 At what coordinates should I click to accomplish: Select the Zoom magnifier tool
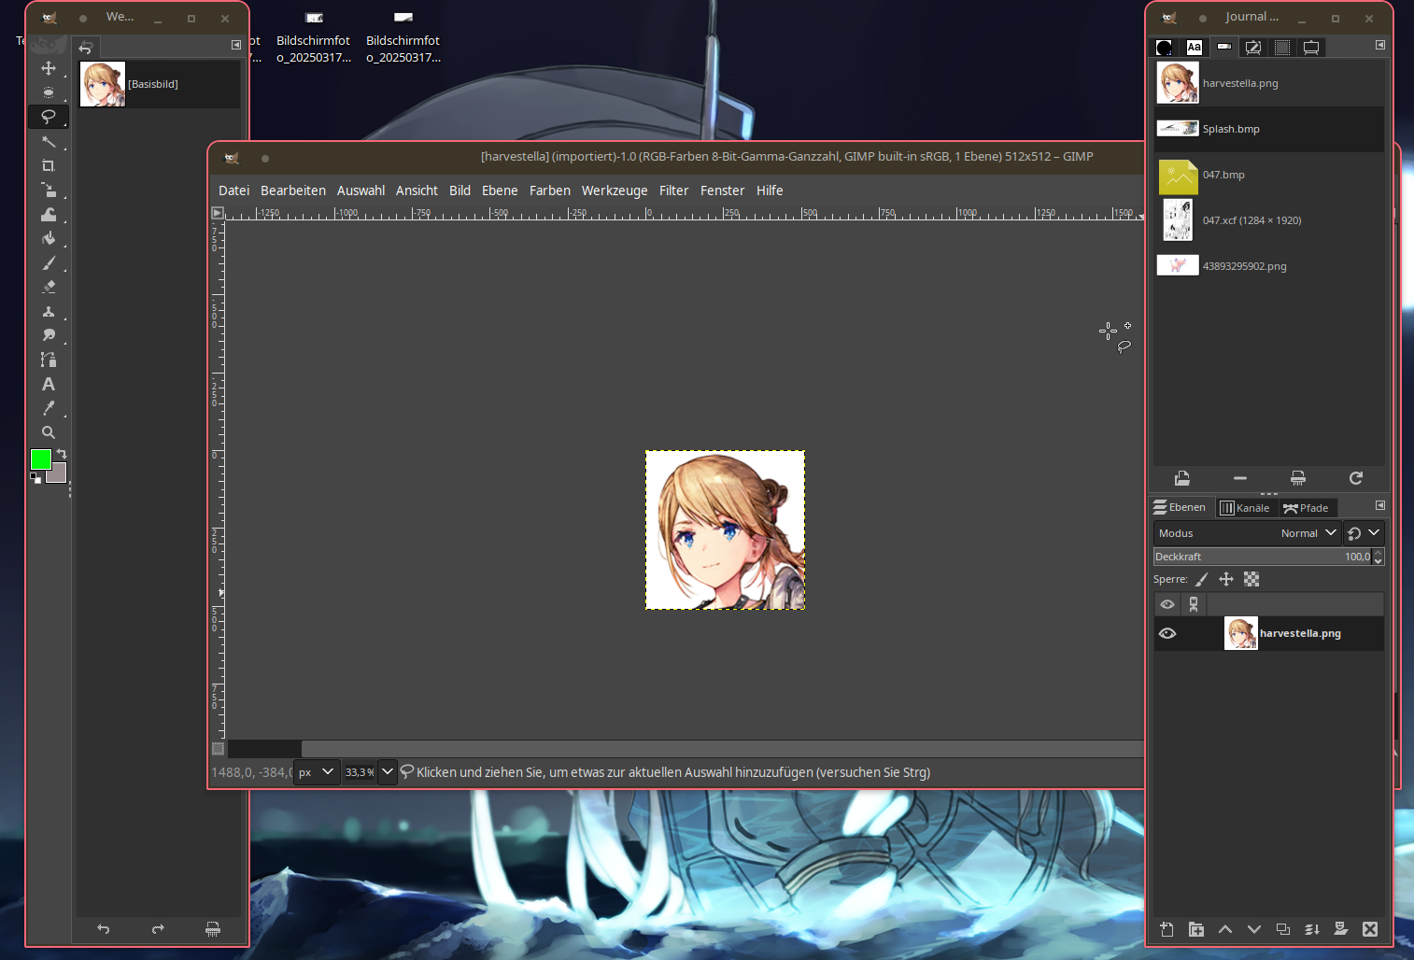[49, 432]
